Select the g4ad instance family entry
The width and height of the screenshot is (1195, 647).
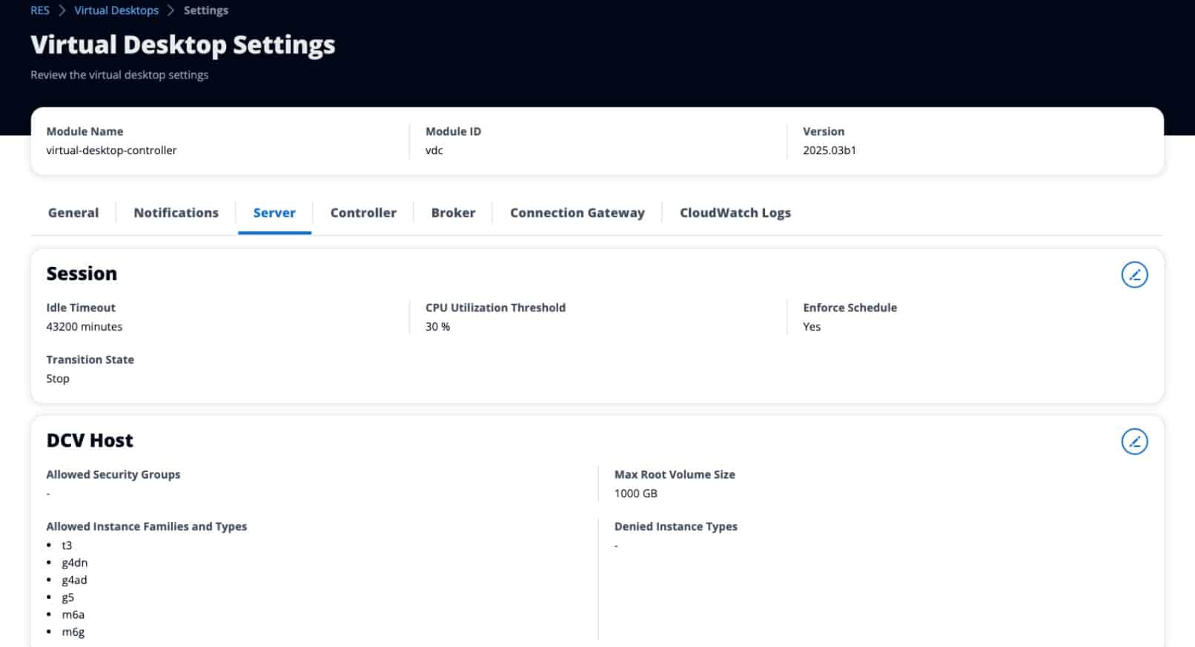(74, 580)
